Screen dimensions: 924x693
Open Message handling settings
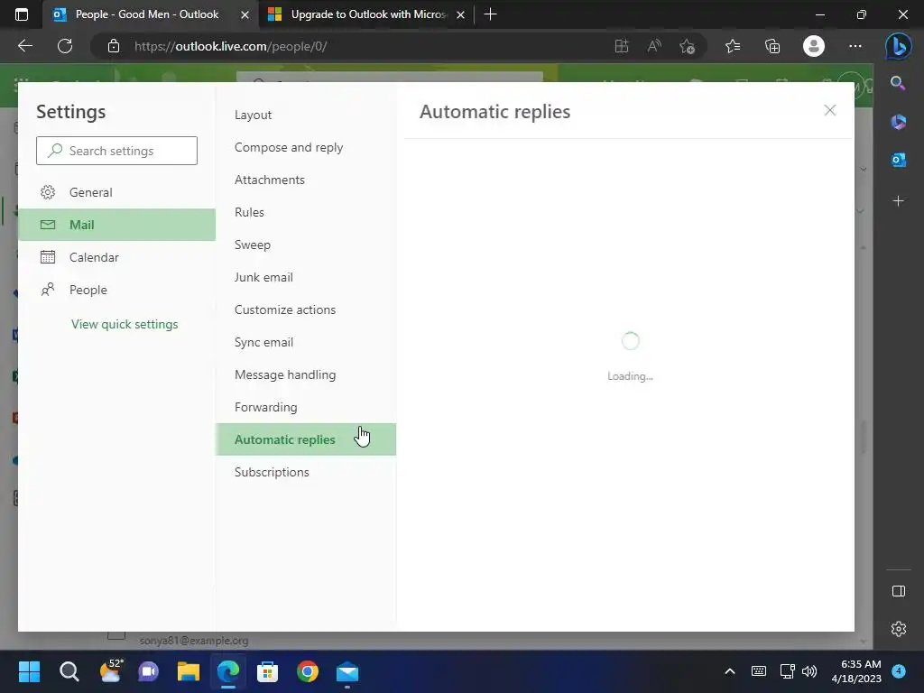point(305,374)
